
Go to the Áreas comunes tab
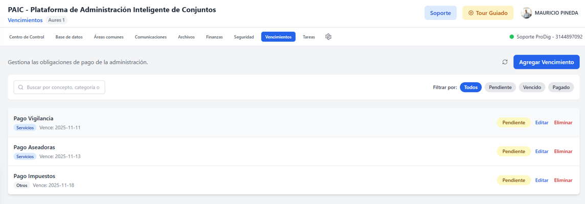click(x=108, y=37)
